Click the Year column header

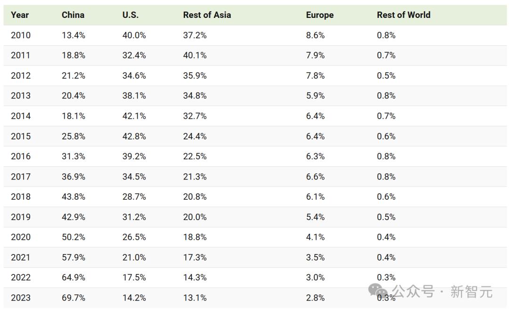tap(20, 15)
